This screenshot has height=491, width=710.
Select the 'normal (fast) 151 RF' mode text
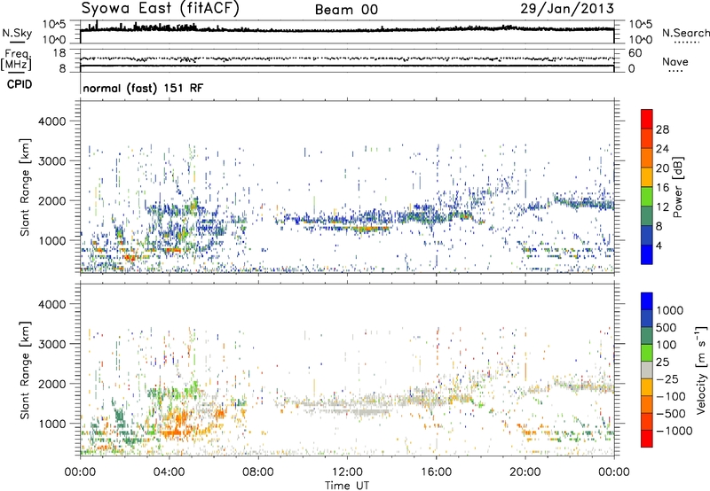point(143,88)
